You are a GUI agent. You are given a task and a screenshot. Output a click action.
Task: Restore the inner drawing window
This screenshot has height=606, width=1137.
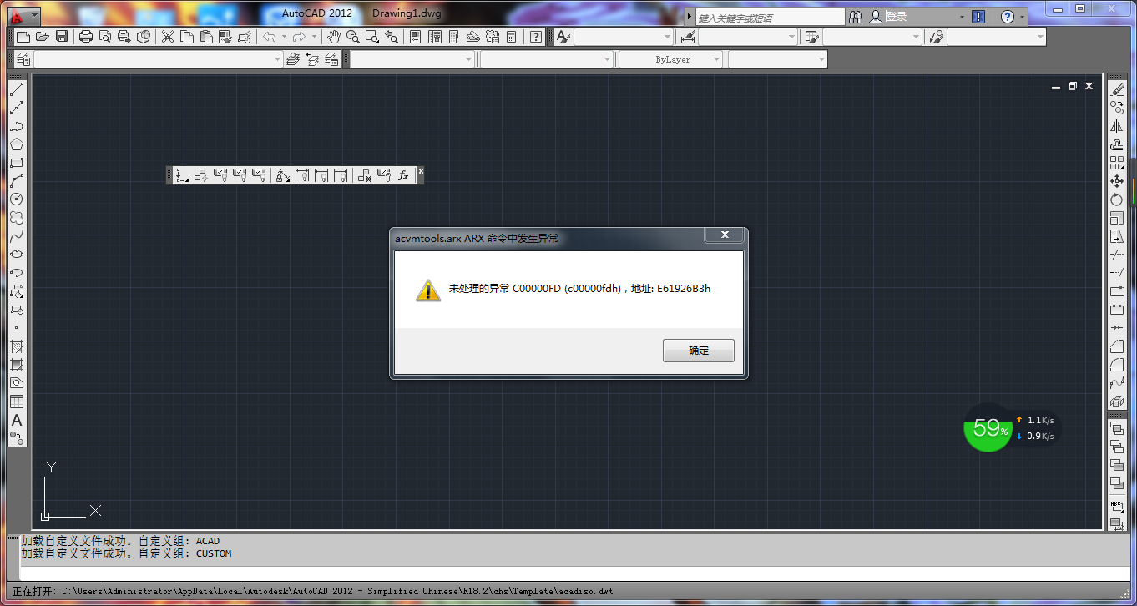click(1073, 86)
